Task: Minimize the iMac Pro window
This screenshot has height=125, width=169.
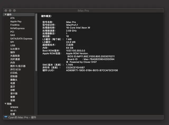Action: tap(10, 11)
